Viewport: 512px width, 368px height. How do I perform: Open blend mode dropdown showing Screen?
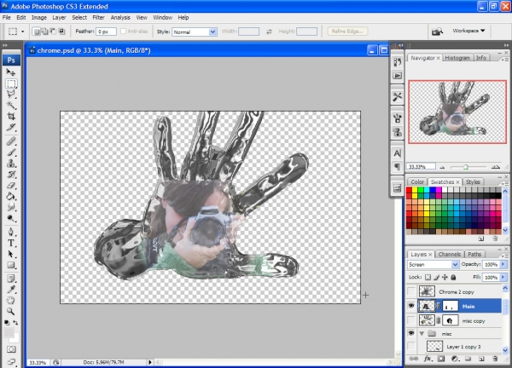pos(433,264)
